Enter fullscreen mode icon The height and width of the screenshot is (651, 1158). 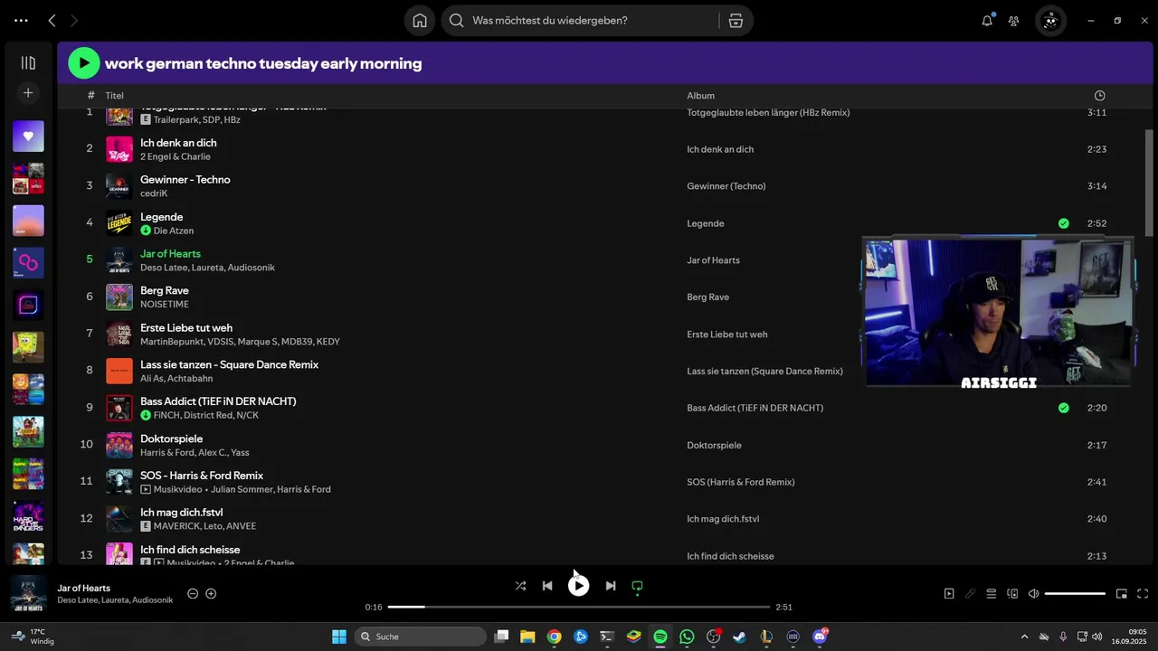point(1143,594)
